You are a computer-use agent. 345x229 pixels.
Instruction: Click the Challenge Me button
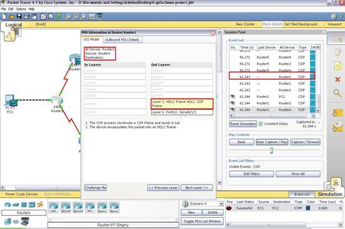[96, 188]
